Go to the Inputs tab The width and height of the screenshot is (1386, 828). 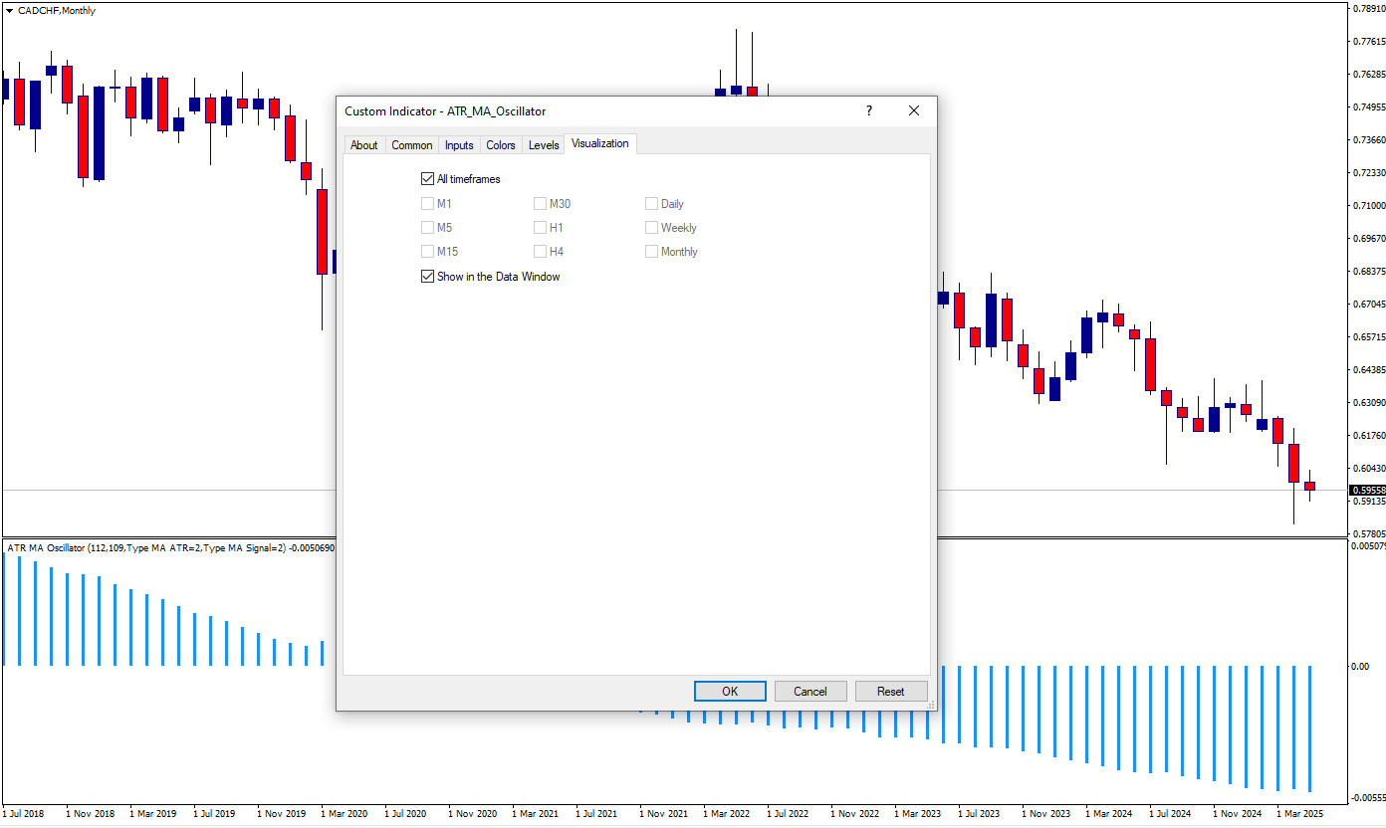tap(459, 145)
